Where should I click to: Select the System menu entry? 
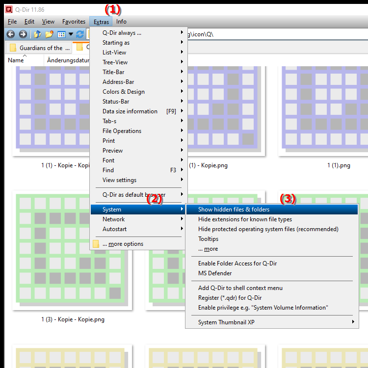point(138,210)
